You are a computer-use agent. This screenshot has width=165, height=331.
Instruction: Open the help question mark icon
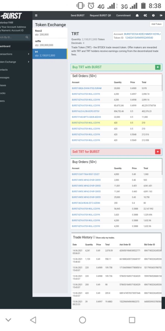[153, 16]
